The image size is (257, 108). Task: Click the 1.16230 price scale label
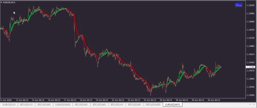pyautogui.click(x=251, y=5)
